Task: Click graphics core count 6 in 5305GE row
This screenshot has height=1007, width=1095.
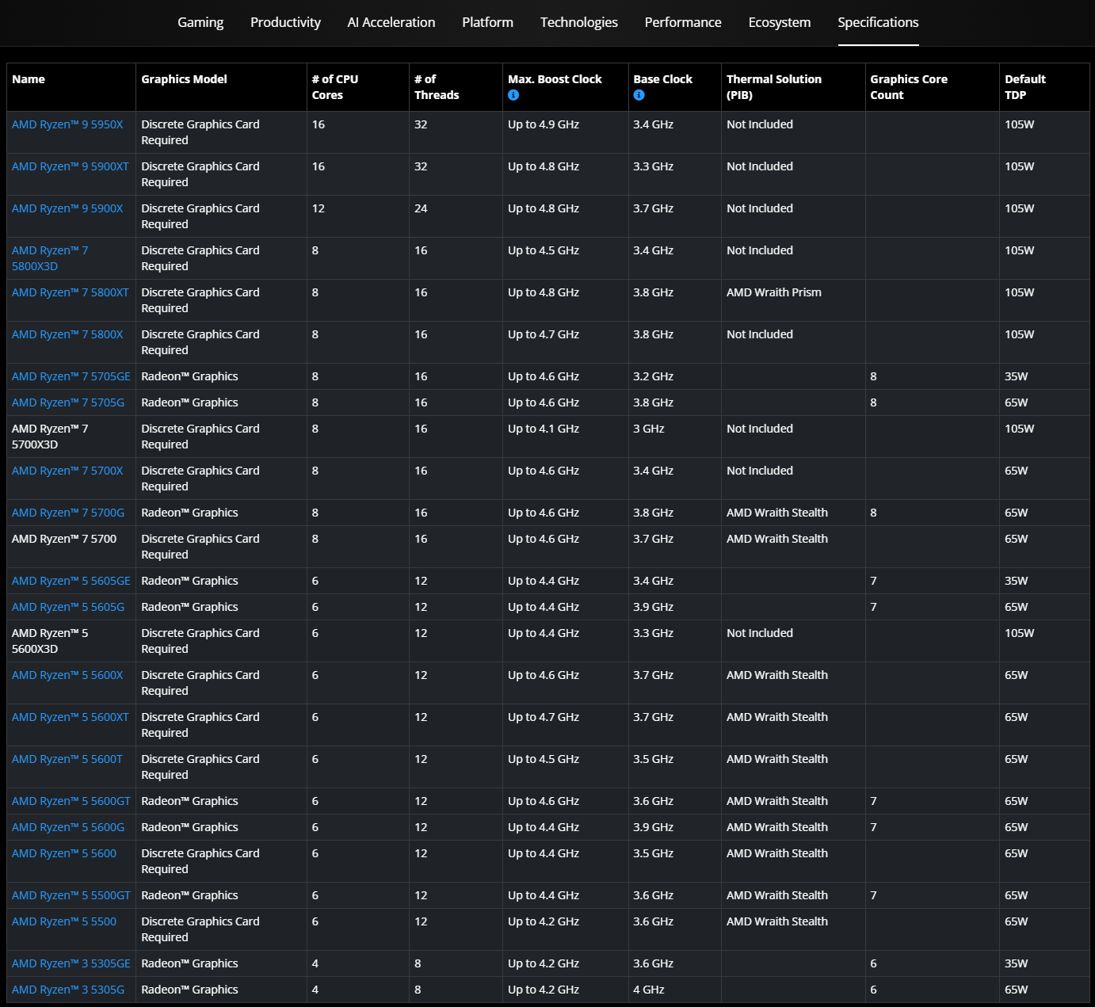Action: [873, 963]
